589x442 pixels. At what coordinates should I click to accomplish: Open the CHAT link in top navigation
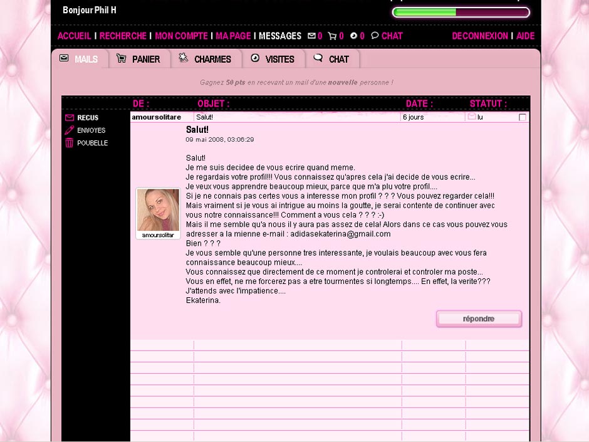[x=392, y=36]
